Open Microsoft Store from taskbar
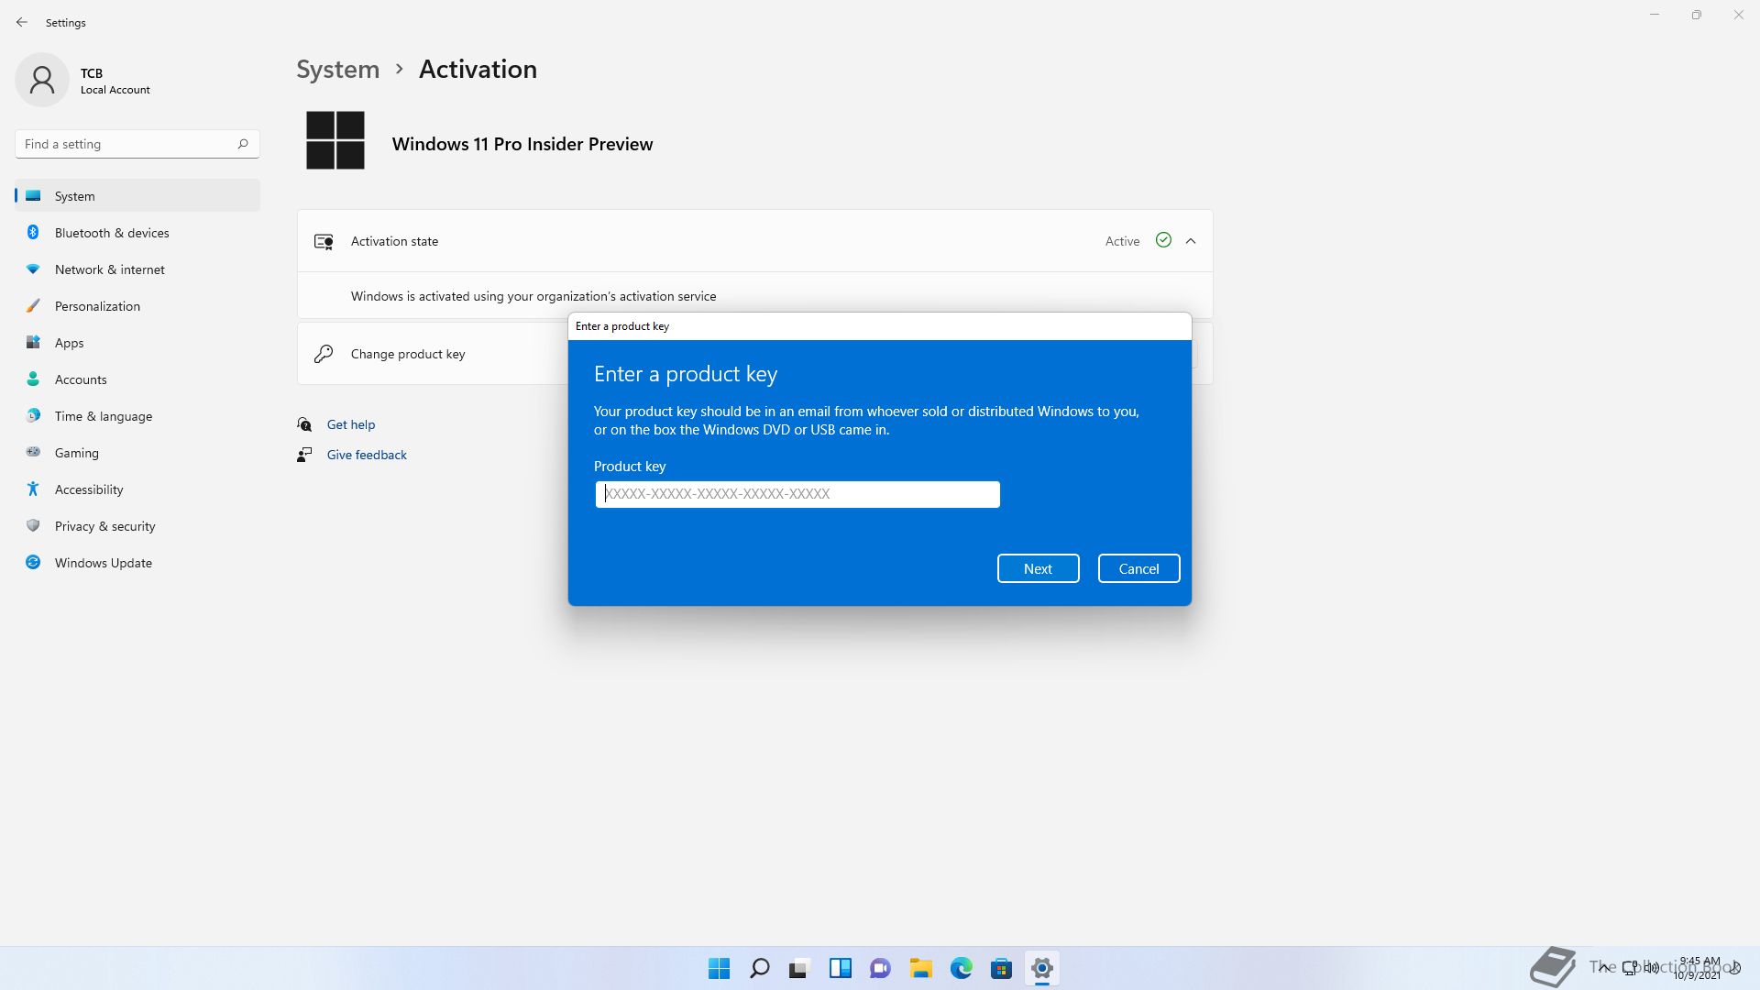 point(1001,968)
